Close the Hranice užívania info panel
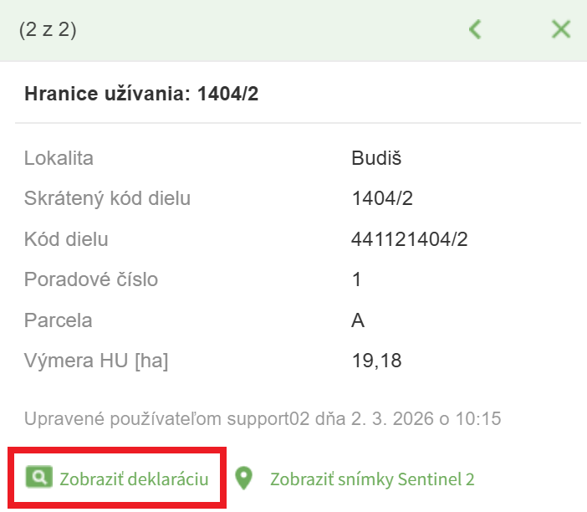The height and width of the screenshot is (512, 587). (x=560, y=30)
